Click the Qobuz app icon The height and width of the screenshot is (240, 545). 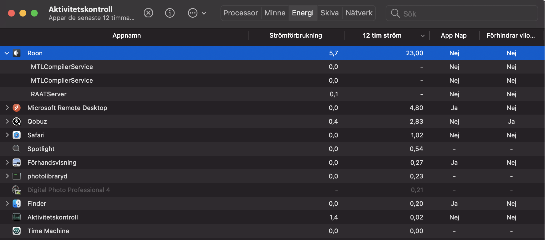click(x=17, y=121)
